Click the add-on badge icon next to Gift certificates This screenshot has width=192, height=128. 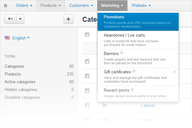pyautogui.click(x=134, y=71)
